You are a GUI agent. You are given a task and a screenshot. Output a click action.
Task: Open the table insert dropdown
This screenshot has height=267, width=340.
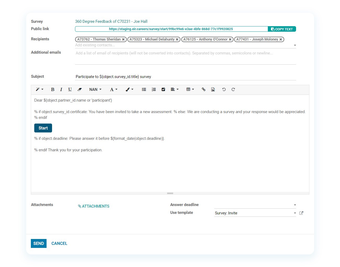(x=190, y=90)
